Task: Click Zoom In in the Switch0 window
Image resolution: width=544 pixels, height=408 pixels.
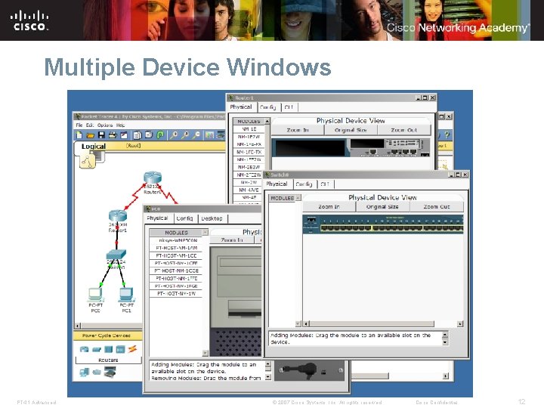Action: (x=329, y=207)
